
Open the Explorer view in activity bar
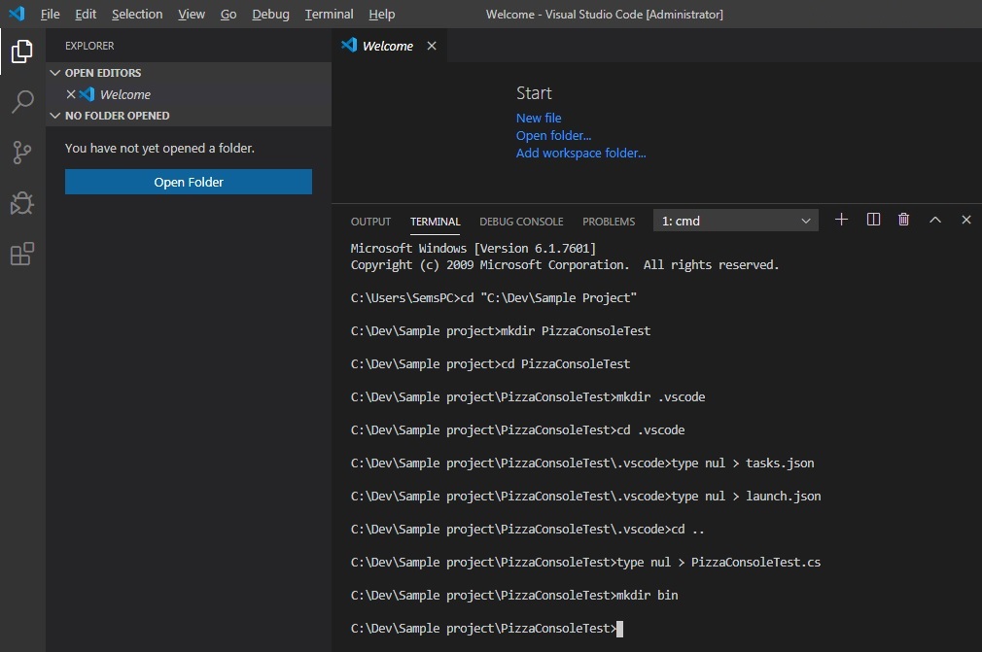point(22,51)
